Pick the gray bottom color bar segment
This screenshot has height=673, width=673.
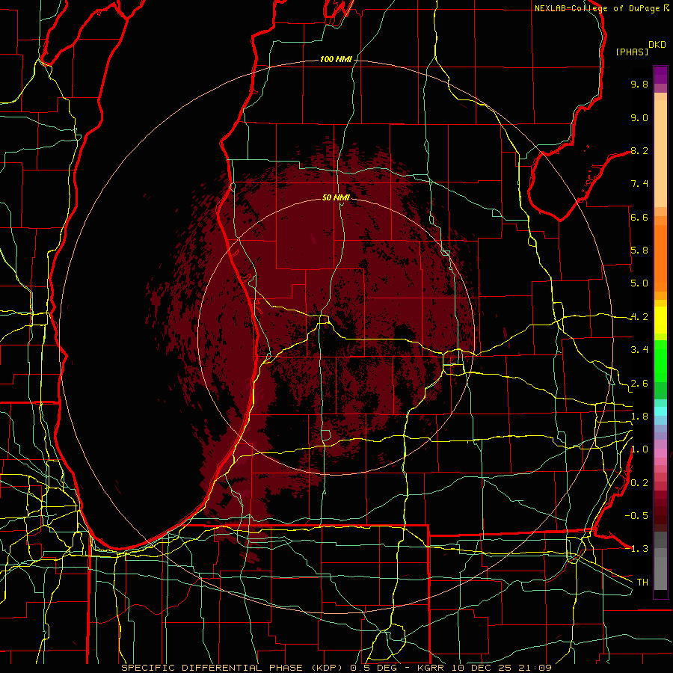click(x=660, y=569)
